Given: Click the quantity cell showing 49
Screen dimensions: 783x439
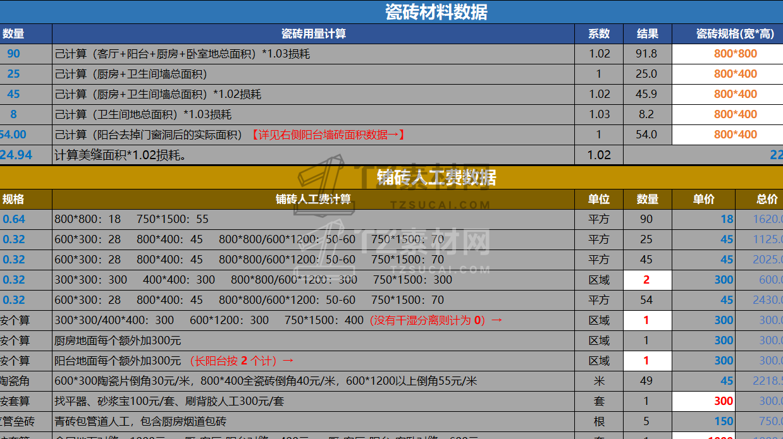Looking at the screenshot, I should [647, 381].
